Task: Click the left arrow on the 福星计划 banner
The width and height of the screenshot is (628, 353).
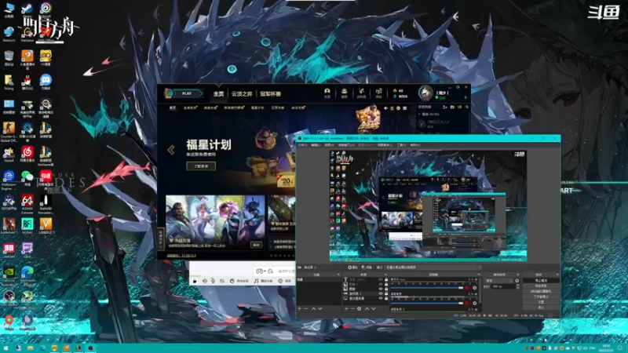Action: click(171, 150)
